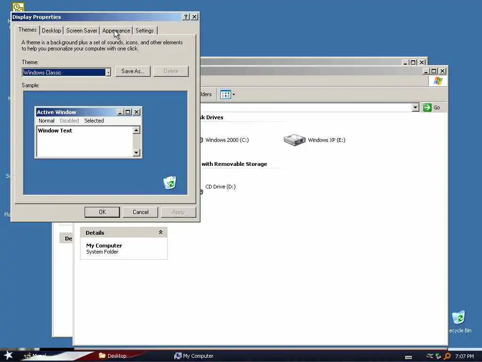Expand the Views dropdown arrow

[x=233, y=94]
